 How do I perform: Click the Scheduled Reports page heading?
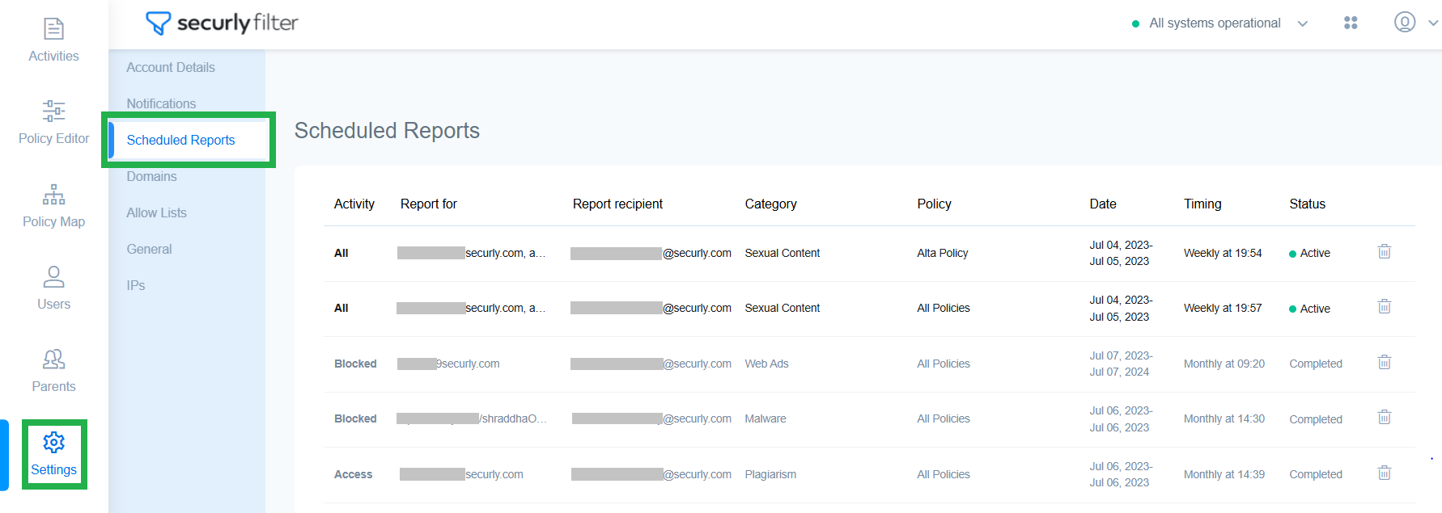coord(387,130)
